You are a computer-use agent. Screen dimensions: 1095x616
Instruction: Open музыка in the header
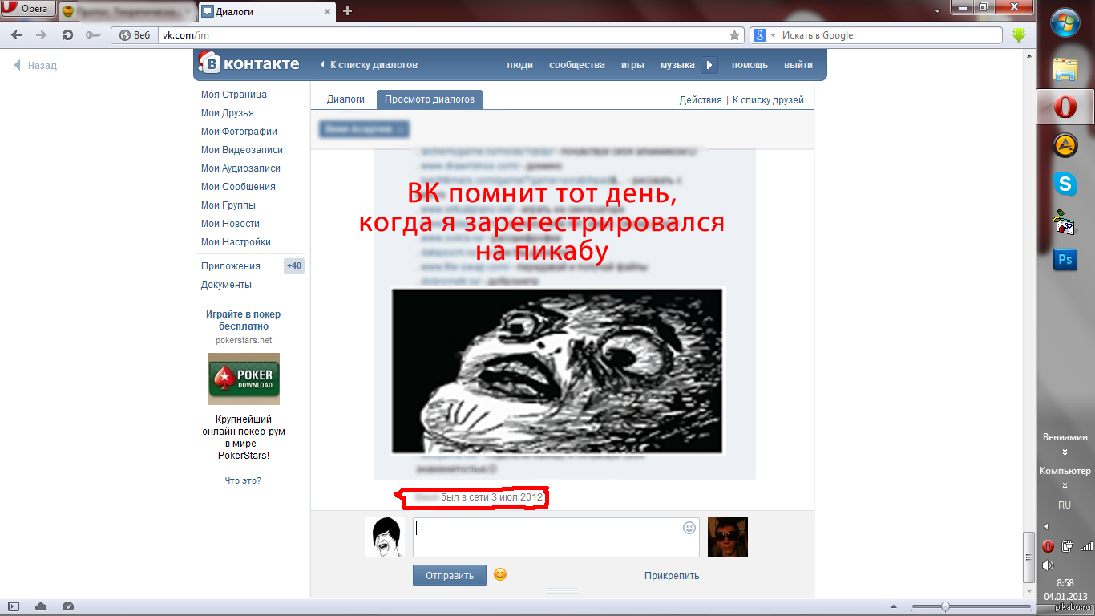click(677, 65)
